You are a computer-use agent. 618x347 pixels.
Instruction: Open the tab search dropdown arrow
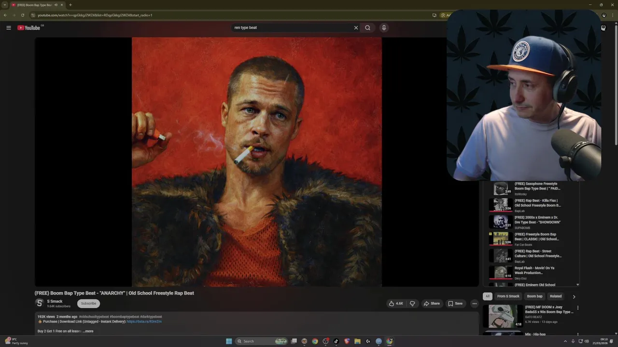pos(4,5)
